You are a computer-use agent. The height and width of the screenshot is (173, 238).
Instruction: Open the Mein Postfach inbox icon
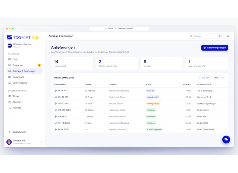click(x=10, y=83)
